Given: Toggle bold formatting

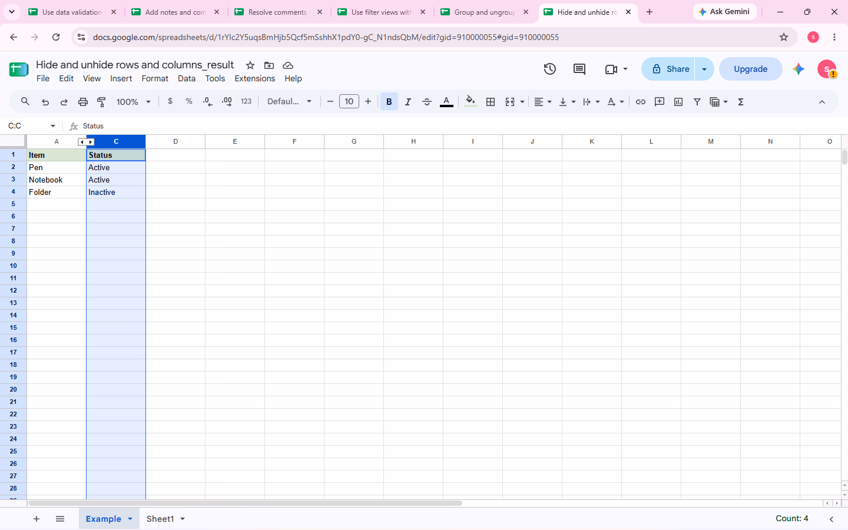Looking at the screenshot, I should click(x=389, y=102).
